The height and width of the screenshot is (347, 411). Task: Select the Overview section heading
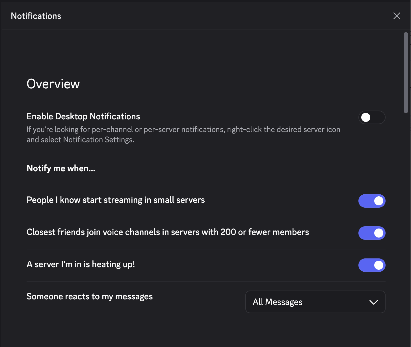[x=53, y=84]
